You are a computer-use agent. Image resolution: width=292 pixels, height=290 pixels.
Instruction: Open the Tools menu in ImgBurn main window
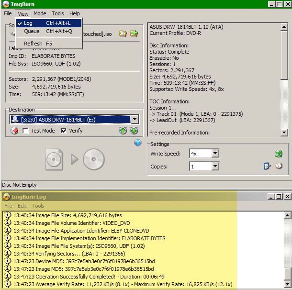coord(58,13)
